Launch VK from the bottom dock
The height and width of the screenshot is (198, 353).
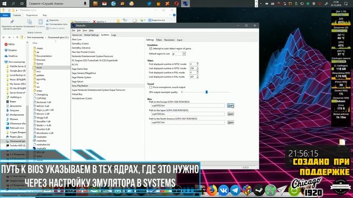coord(223,190)
